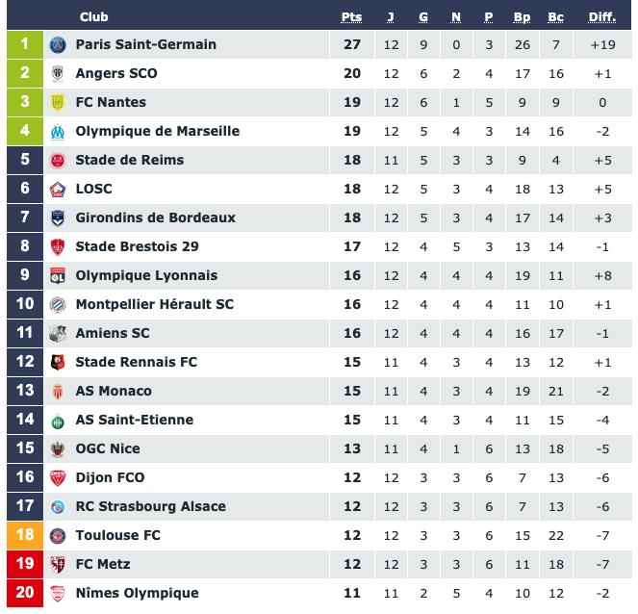The height and width of the screenshot is (614, 638).
Task: Click the Paris Saint-Germain club logo
Action: (58, 45)
